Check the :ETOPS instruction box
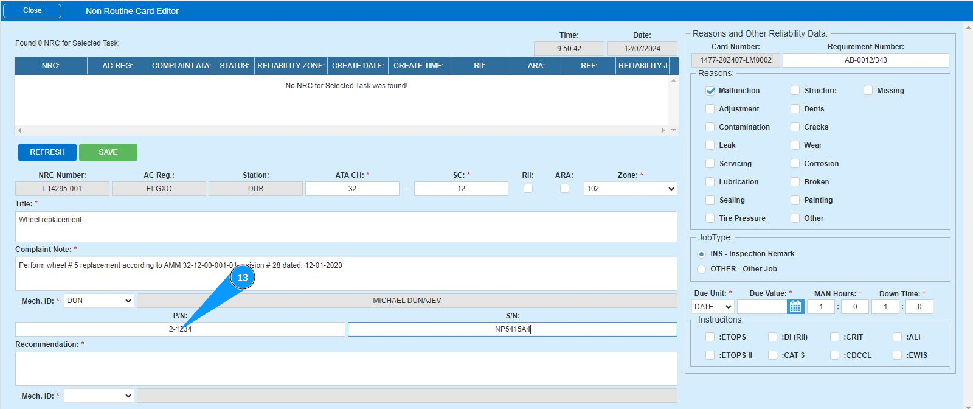The image size is (973, 409). (710, 337)
